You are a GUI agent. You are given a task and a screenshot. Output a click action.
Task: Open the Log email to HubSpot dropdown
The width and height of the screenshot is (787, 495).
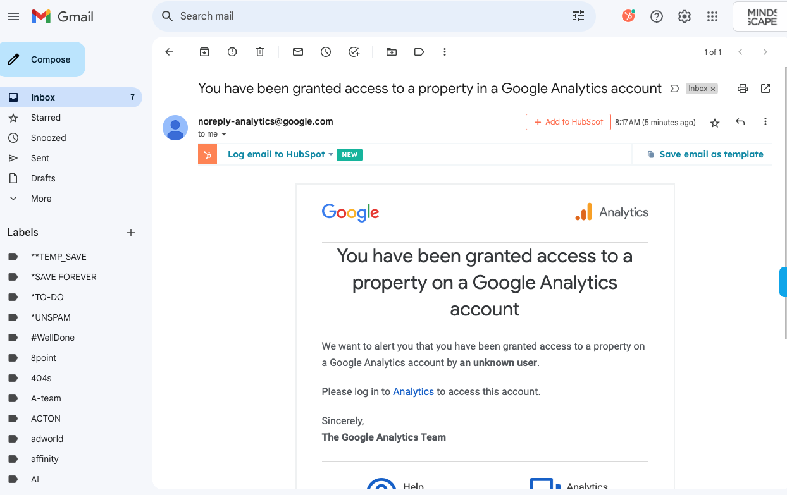[x=330, y=154]
